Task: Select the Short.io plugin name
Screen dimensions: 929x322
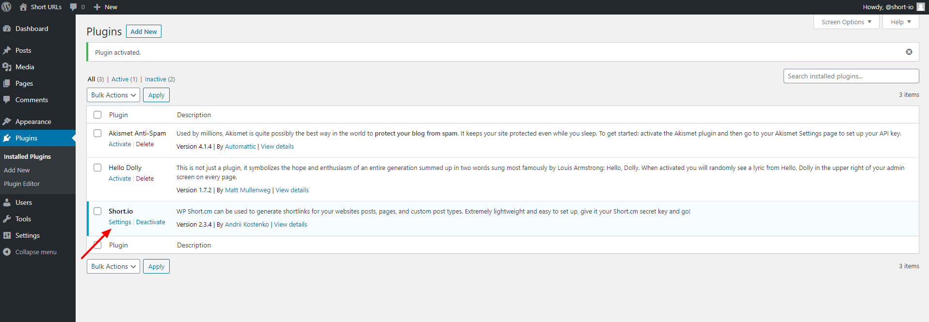Action: pos(121,211)
